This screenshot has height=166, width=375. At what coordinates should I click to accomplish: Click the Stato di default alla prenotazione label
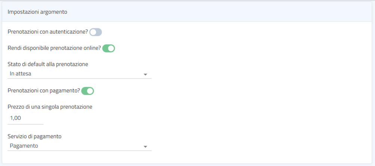(48, 64)
